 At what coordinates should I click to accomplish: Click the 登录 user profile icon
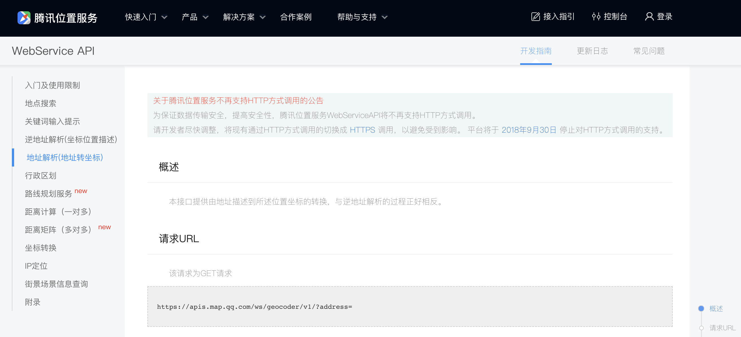click(x=649, y=17)
